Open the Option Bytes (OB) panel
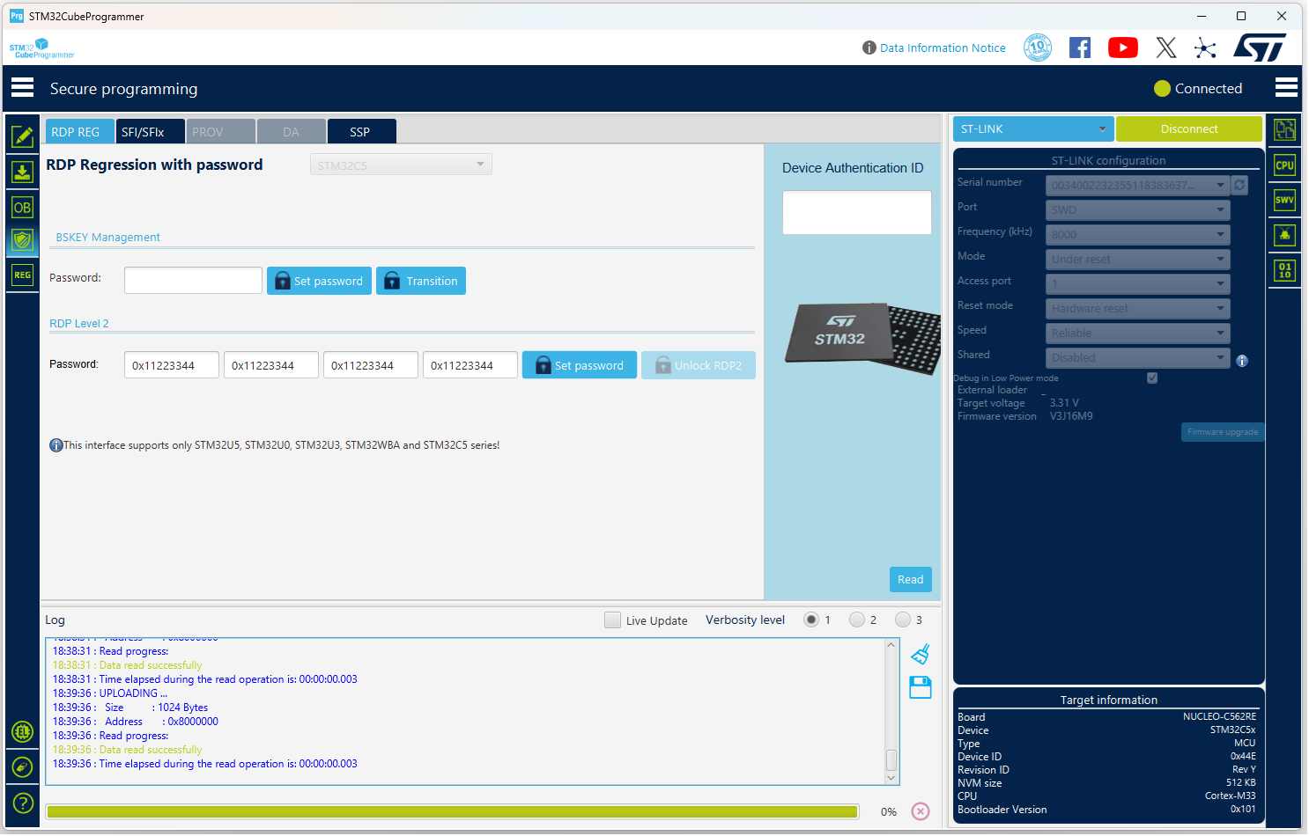Screen dimensions: 1309x836 pos(22,208)
